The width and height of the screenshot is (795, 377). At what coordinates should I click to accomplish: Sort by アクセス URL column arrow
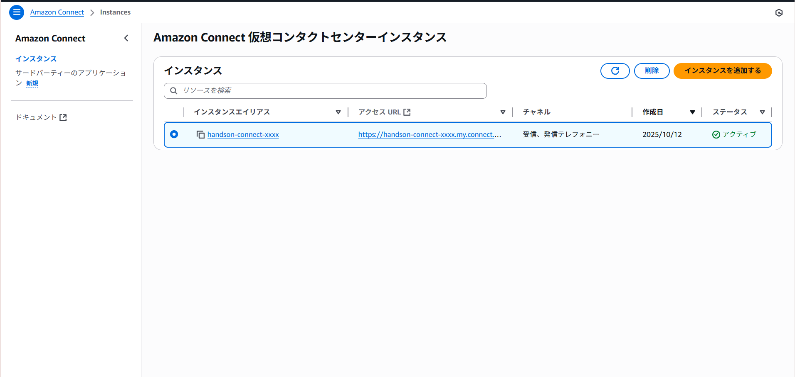coord(503,112)
